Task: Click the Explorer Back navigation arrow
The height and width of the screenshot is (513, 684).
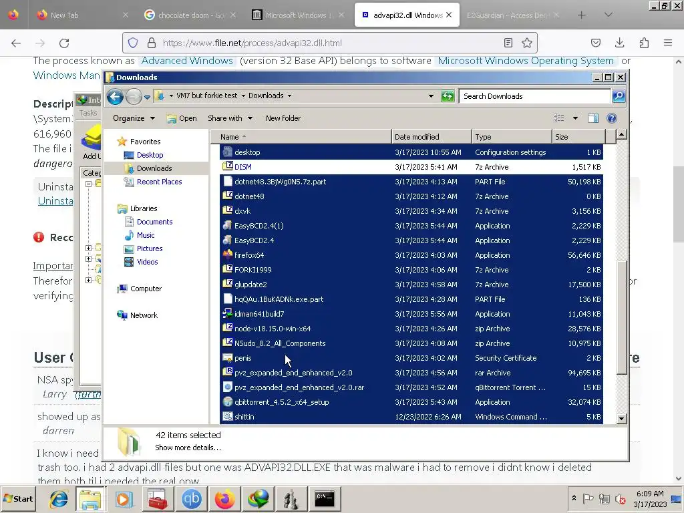Action: pos(115,96)
